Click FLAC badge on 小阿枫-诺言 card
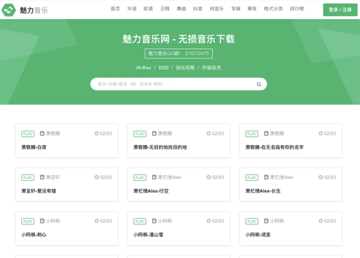This screenshot has width=360, height=258. (x=252, y=222)
